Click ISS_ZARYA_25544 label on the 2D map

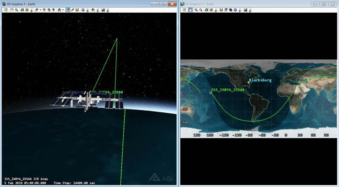[x=228, y=90]
